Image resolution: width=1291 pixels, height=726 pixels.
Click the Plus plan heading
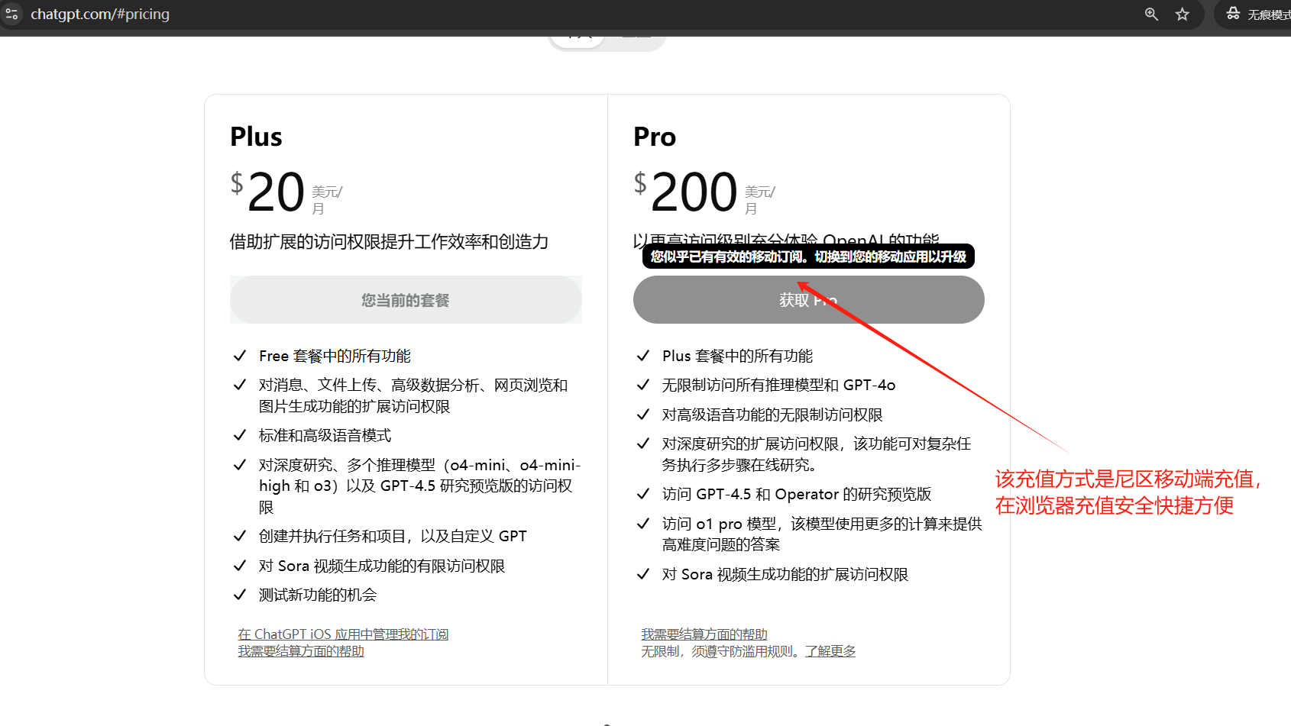click(256, 137)
